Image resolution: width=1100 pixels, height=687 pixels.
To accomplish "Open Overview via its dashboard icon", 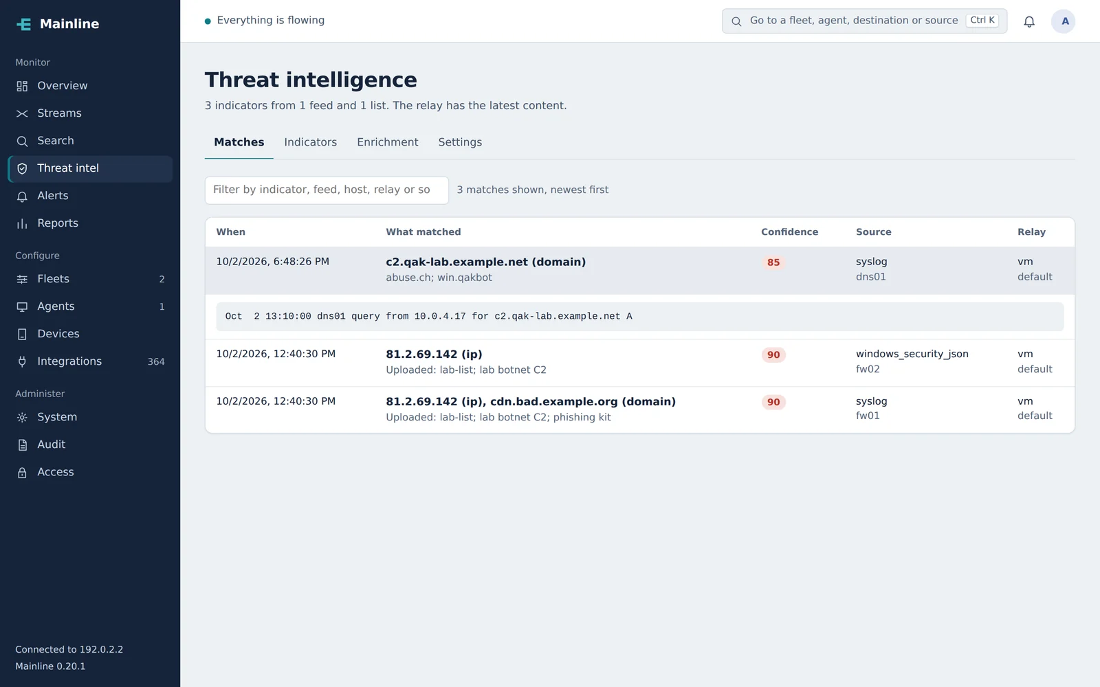I will [x=22, y=86].
